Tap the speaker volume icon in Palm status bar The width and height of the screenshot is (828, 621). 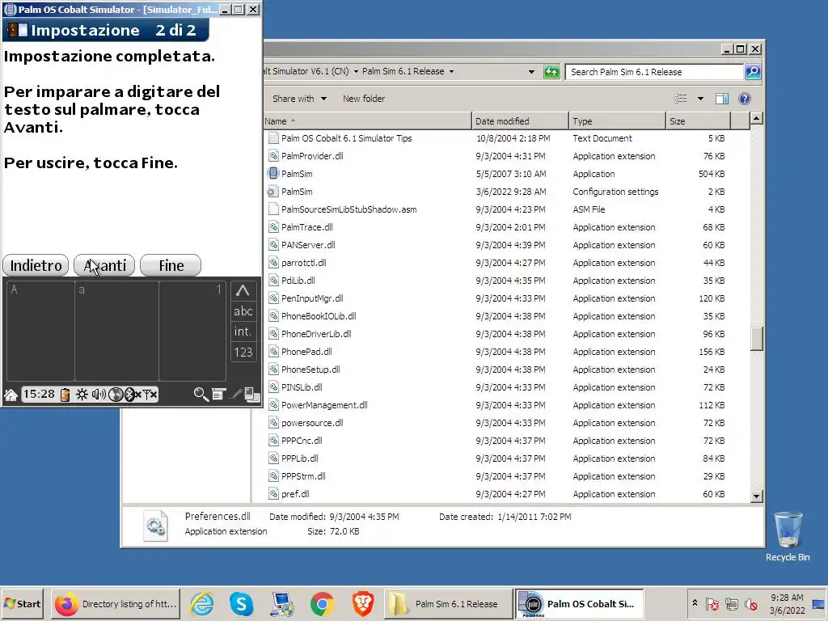tap(98, 395)
